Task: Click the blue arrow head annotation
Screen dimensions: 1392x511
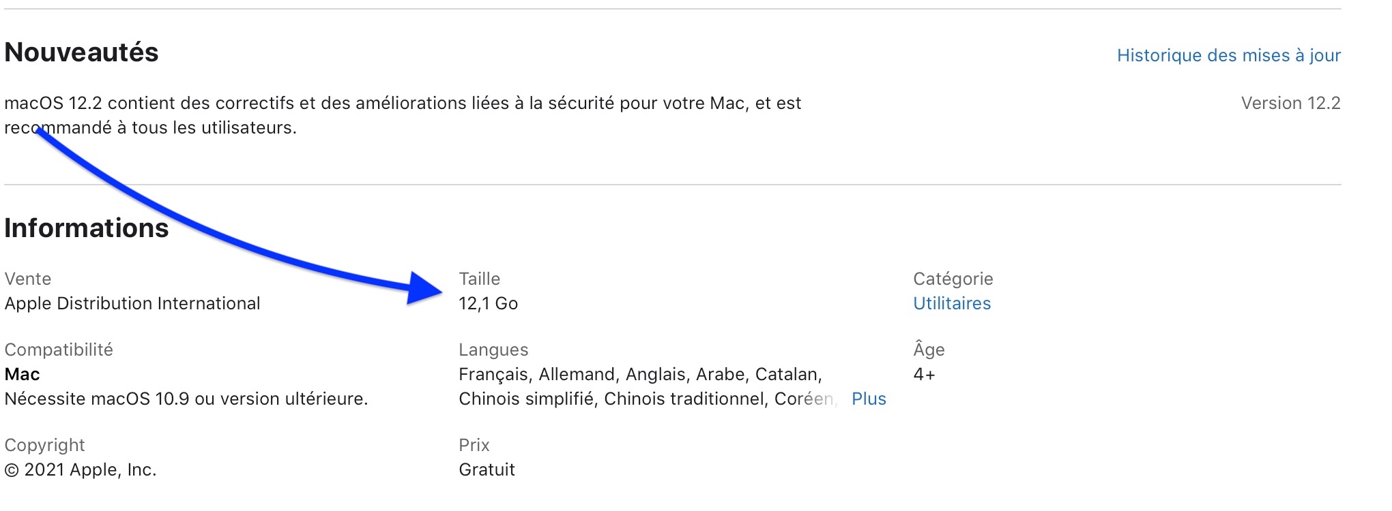Action: pos(424,289)
